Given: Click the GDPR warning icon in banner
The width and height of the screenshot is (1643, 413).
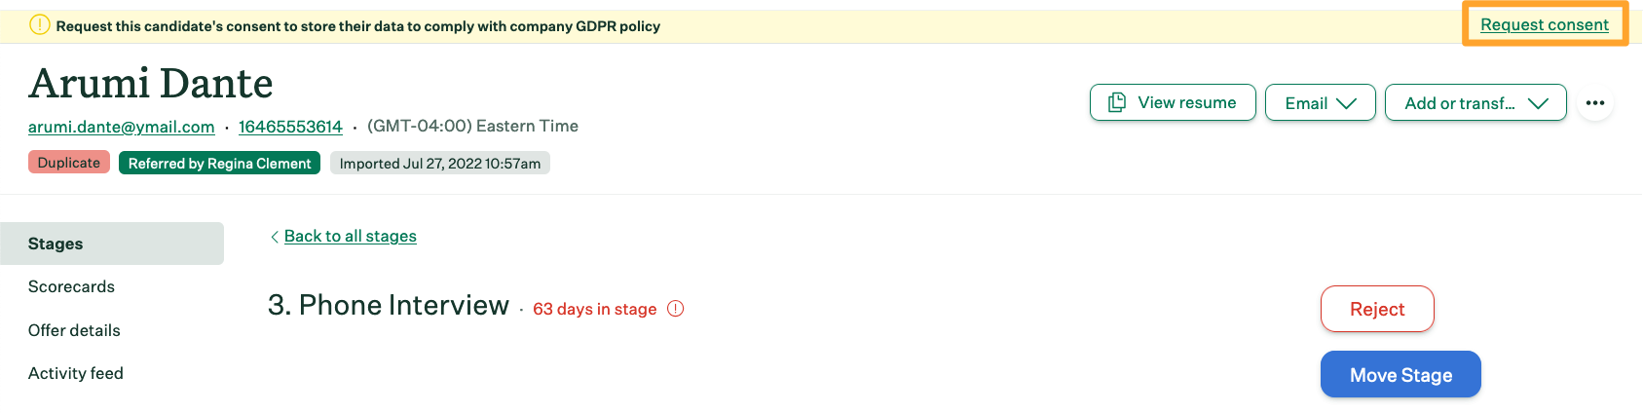Looking at the screenshot, I should coord(39,25).
